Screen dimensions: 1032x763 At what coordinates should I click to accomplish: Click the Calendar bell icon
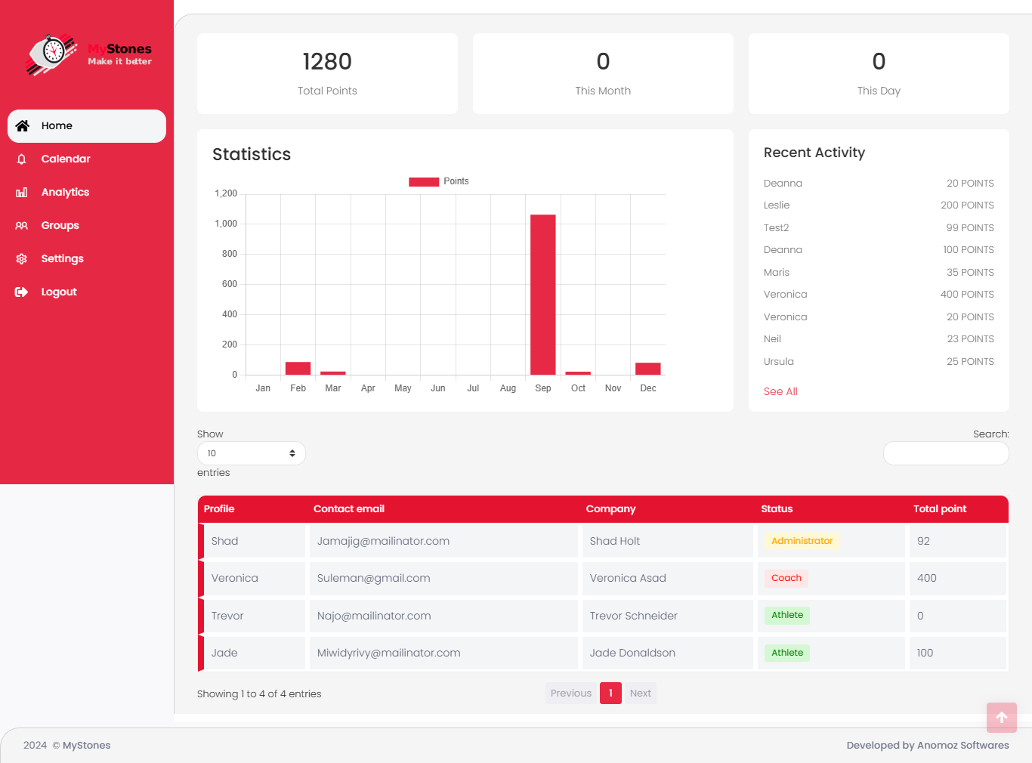[x=22, y=159]
